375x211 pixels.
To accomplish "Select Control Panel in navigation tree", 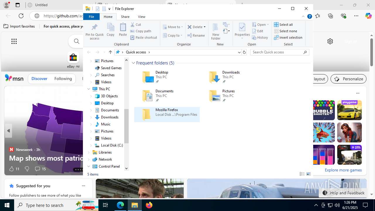I will click(x=109, y=166).
